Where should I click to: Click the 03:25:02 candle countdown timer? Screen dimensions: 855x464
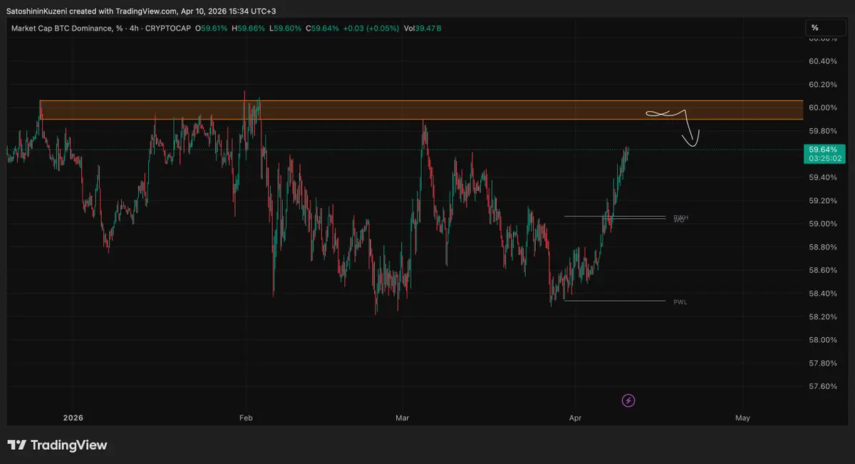(x=823, y=159)
